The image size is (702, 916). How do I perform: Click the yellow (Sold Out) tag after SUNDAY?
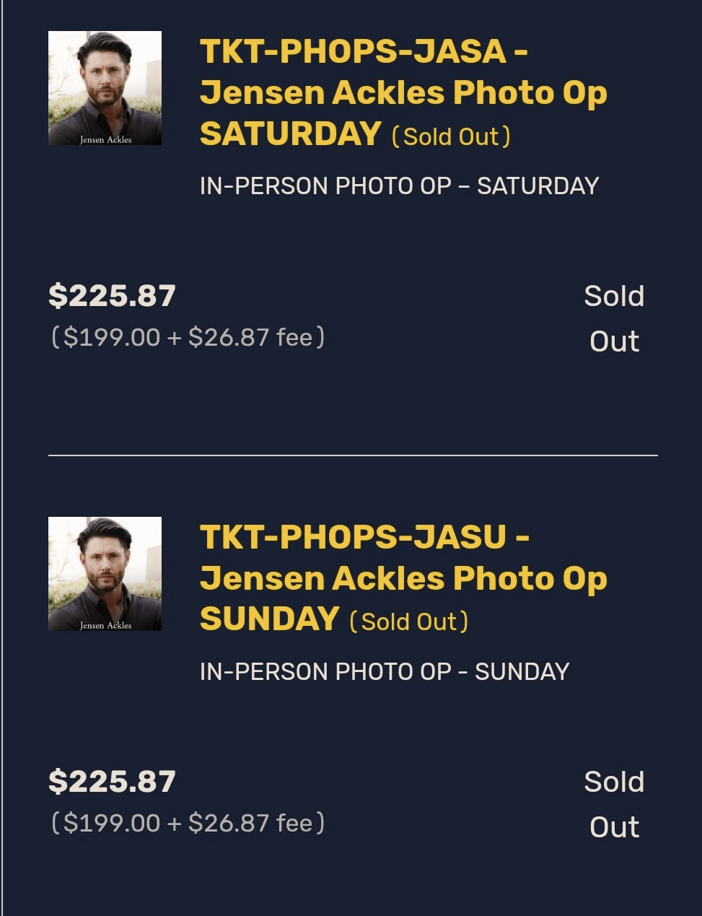[409, 621]
